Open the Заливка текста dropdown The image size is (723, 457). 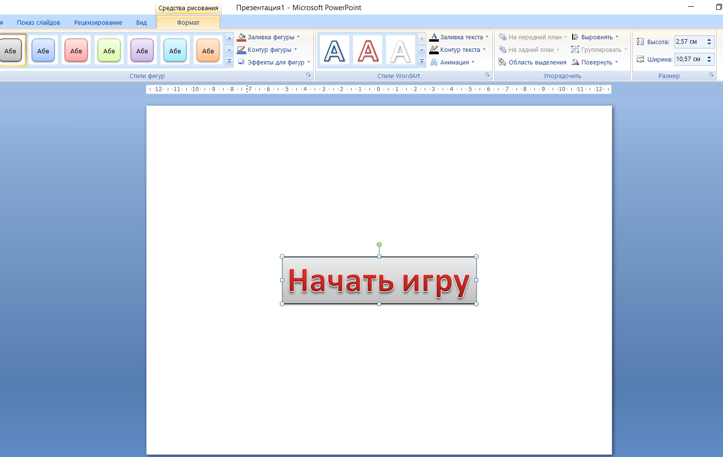(487, 37)
